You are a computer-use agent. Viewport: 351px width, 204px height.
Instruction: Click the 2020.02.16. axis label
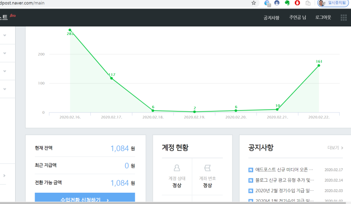point(70,117)
